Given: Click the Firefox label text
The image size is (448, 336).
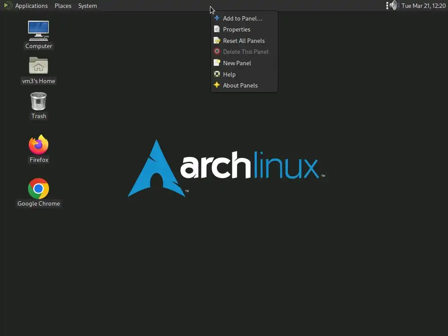Looking at the screenshot, I should click(x=39, y=160).
